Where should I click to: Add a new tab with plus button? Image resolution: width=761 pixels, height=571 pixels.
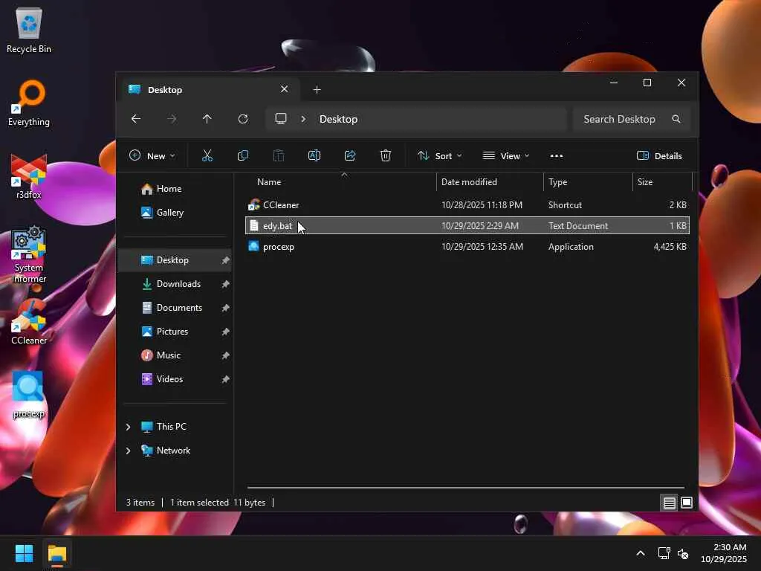point(317,90)
